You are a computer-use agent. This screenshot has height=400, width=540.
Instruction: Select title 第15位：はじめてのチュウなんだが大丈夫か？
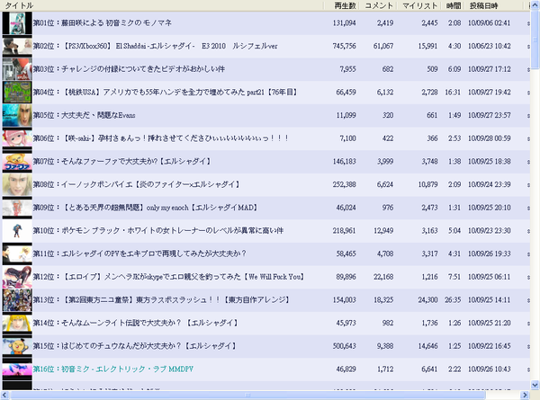[135, 346]
